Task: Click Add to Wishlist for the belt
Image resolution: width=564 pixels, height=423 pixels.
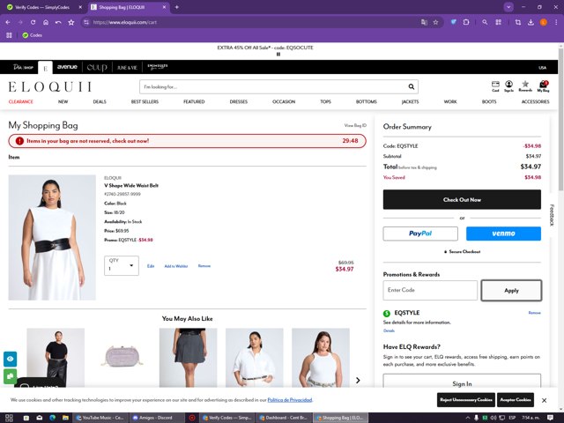Action: [x=176, y=266]
